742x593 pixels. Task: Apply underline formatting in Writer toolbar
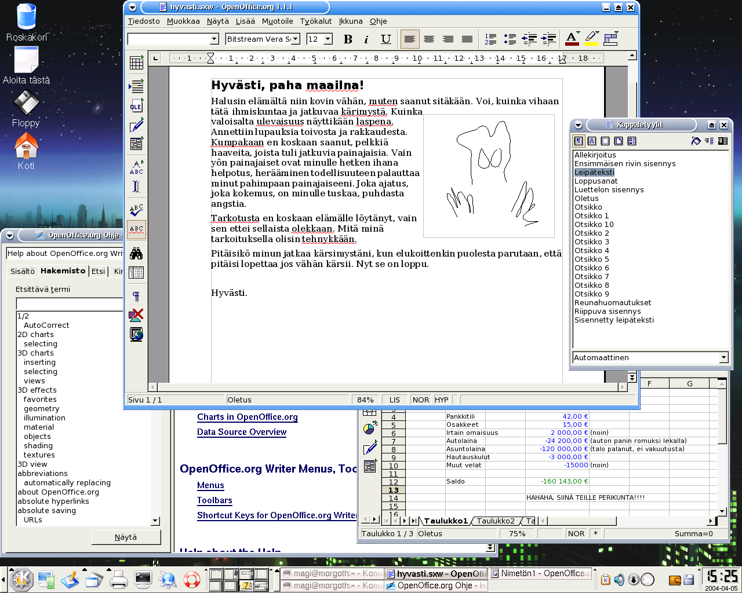coord(385,39)
